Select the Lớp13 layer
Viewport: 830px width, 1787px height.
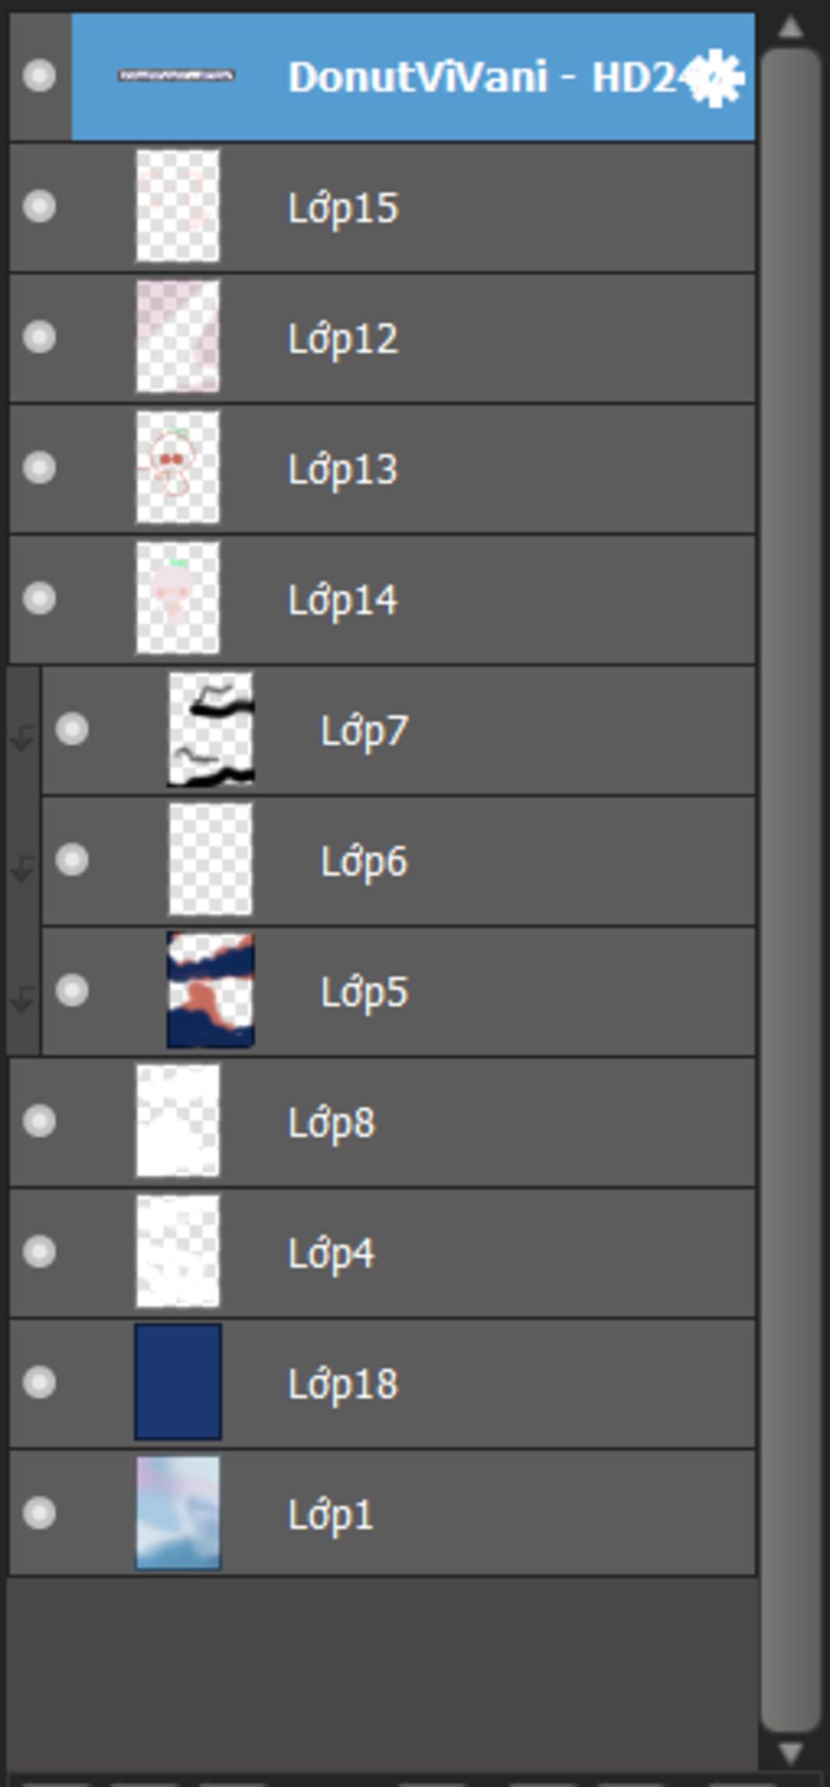pos(382,468)
